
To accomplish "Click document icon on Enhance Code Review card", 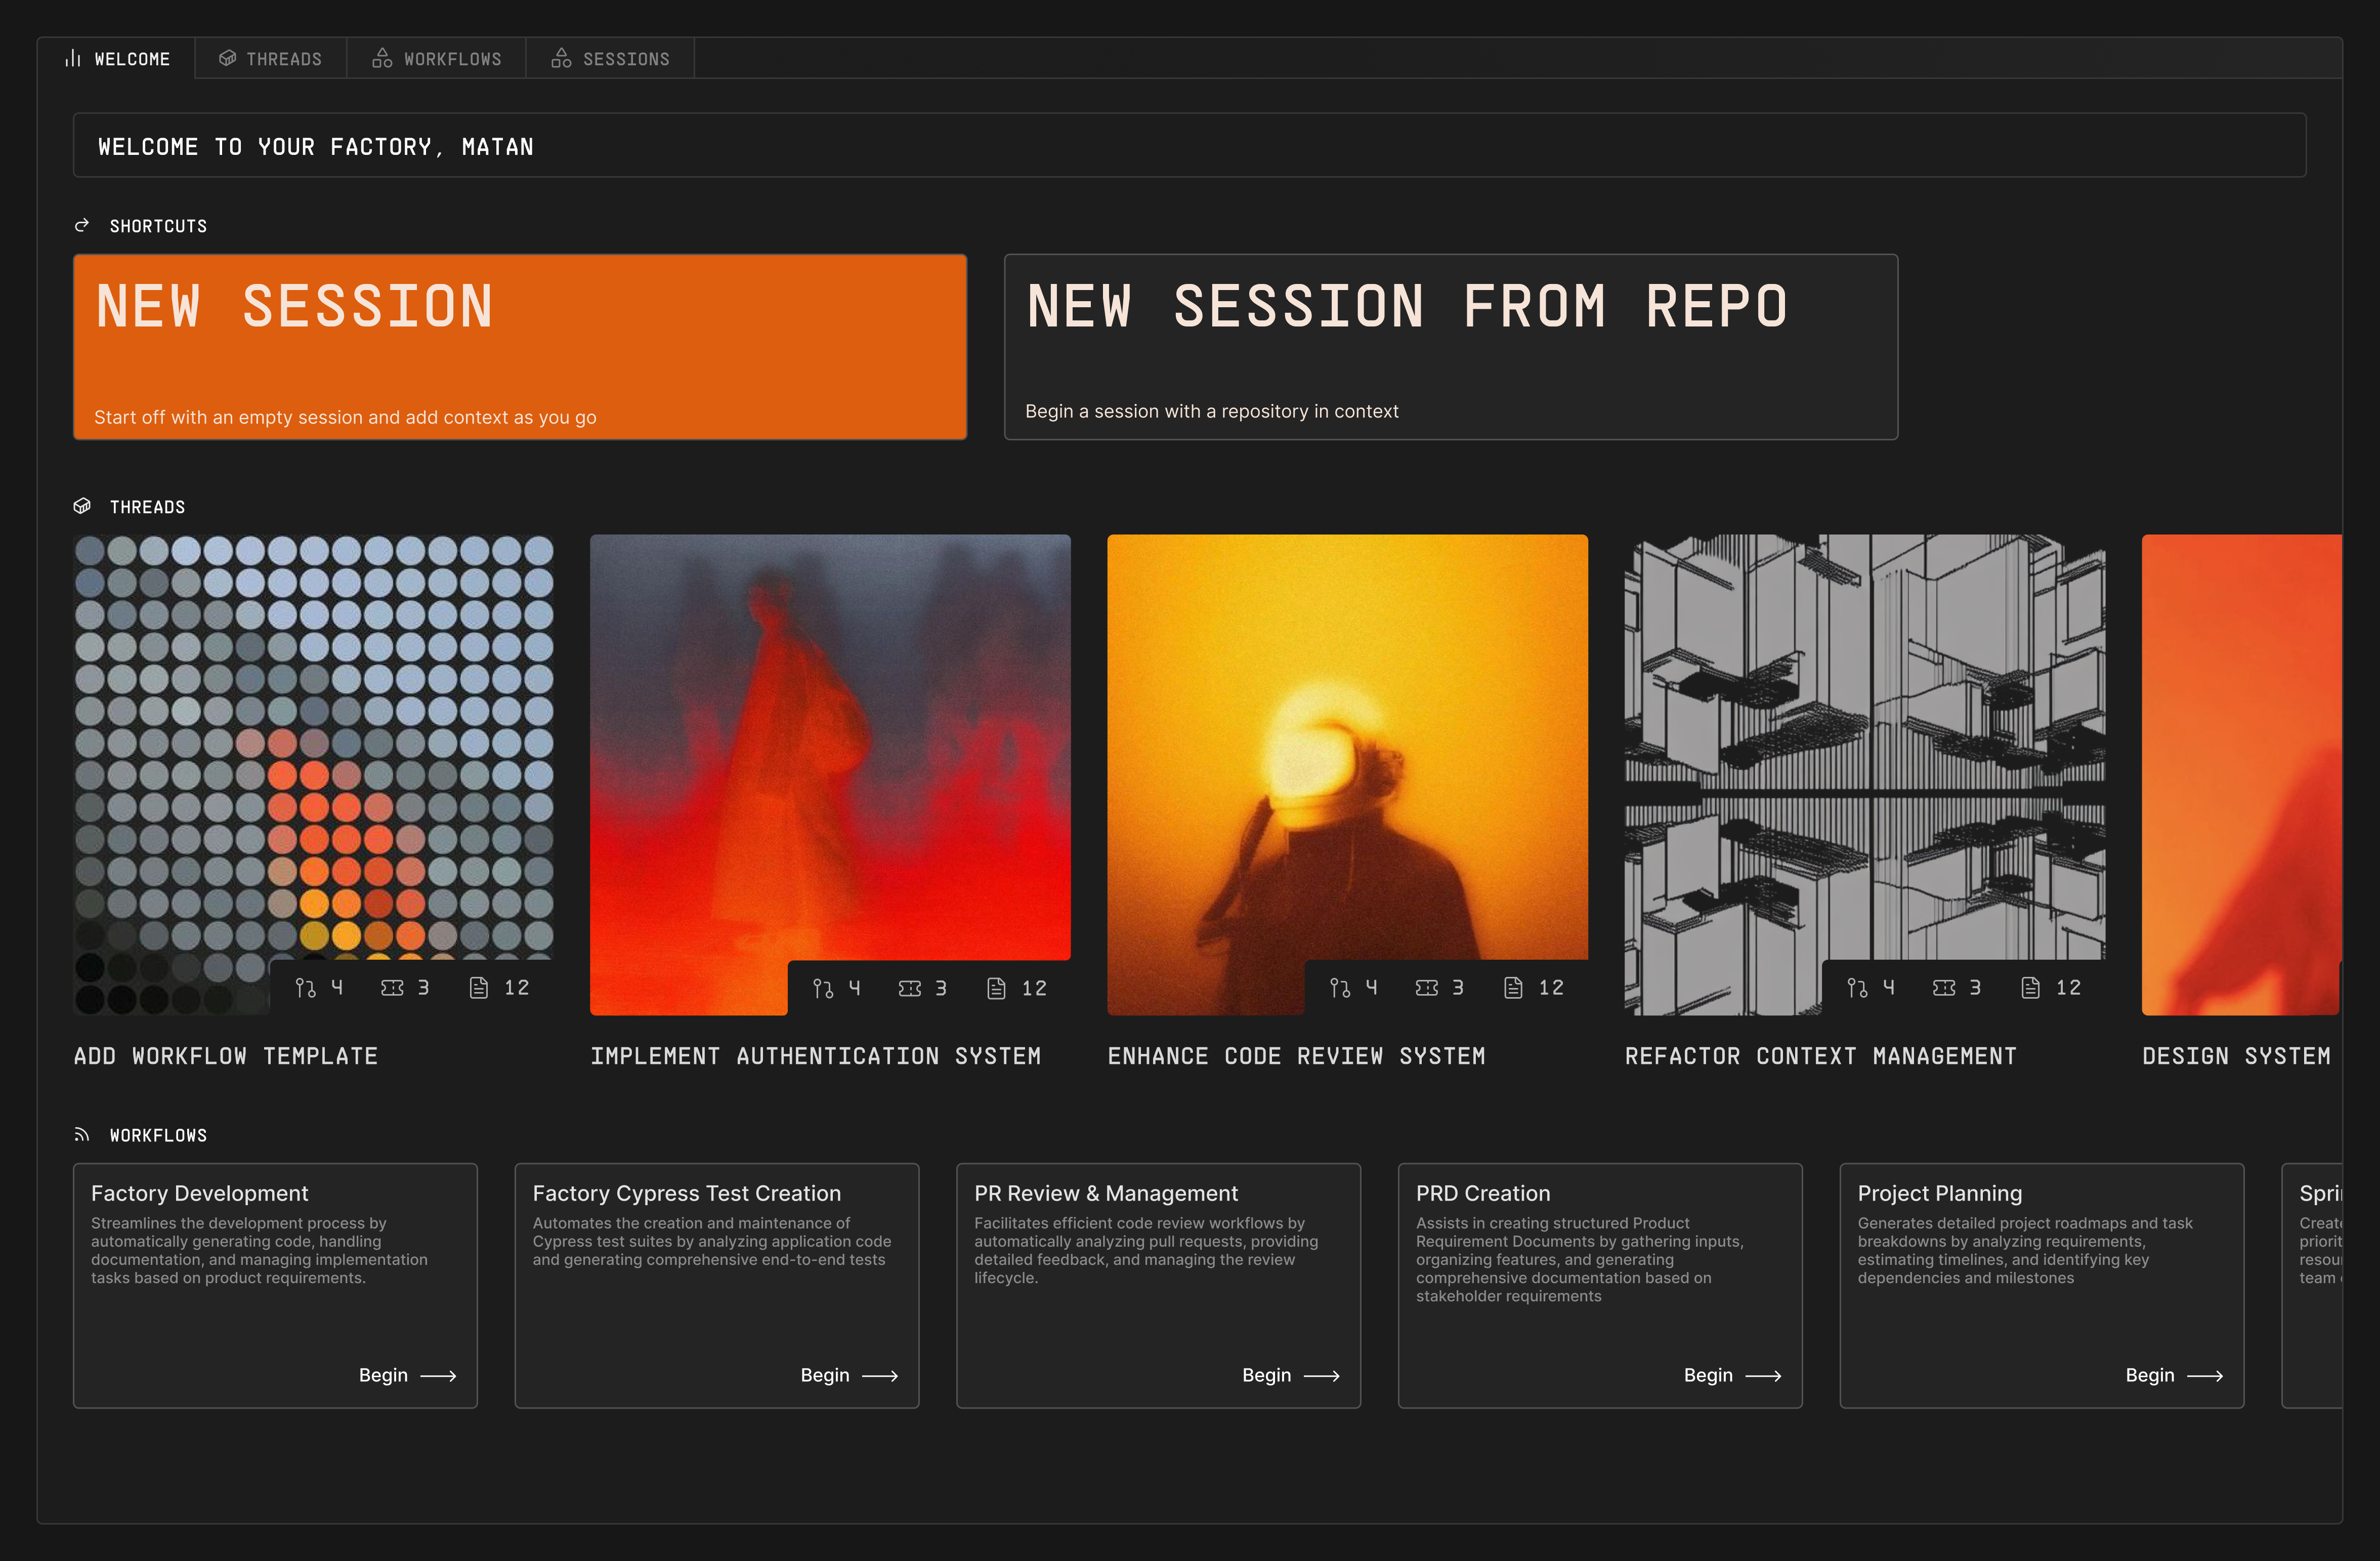I will (x=1513, y=989).
